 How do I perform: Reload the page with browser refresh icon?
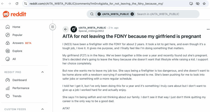coord(17,4)
